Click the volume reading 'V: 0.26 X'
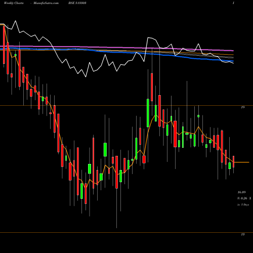This screenshot has width=253, height=253. click(244, 198)
